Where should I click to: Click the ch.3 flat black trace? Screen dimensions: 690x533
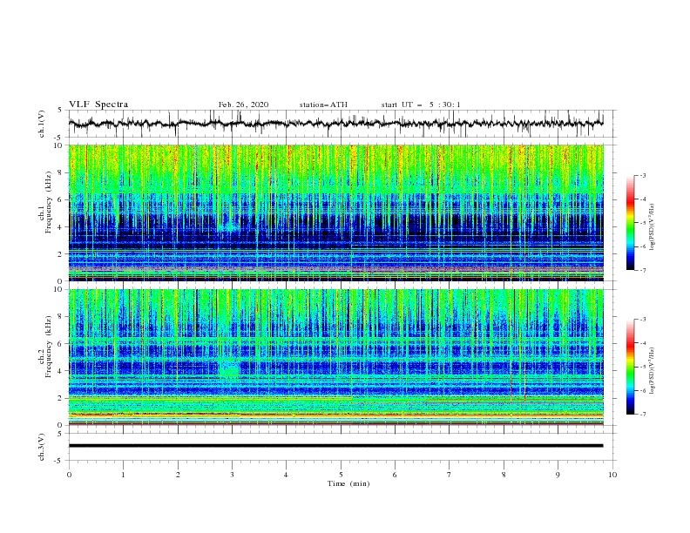pos(336,446)
